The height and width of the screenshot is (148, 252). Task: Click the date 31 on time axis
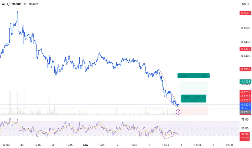[54, 145]
